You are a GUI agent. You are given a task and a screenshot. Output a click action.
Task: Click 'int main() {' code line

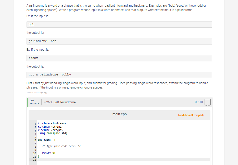click(46, 140)
